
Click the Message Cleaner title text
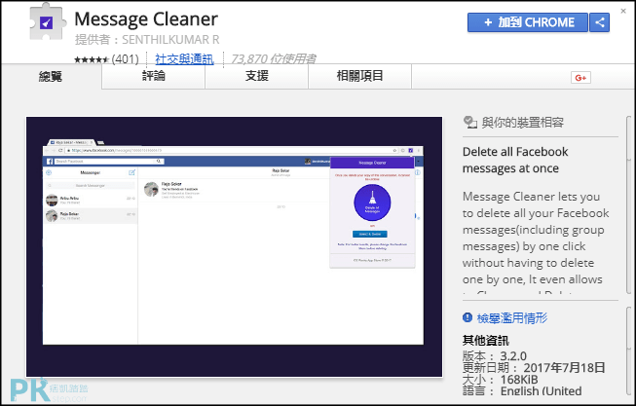pos(146,19)
